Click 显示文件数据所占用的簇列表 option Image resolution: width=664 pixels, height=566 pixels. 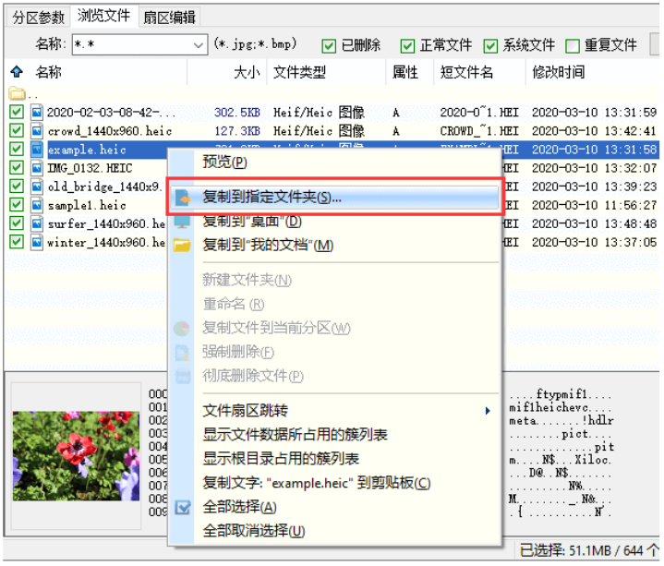(295, 435)
